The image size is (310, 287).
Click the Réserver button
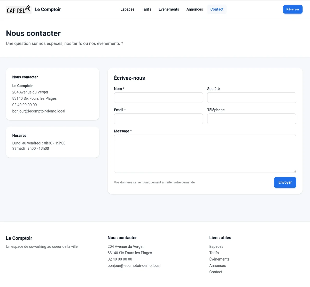(293, 9)
